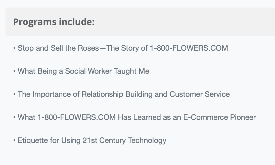Image resolution: width=275 pixels, height=165 pixels.
Task: Click "What Being a Social Worker Taught Me"
Action: 83,71
